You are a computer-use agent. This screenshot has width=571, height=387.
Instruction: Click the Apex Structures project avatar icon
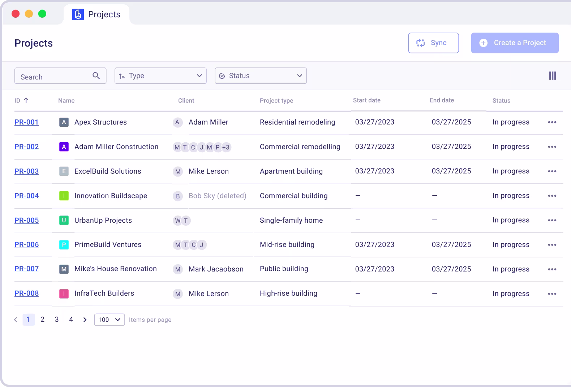point(64,122)
